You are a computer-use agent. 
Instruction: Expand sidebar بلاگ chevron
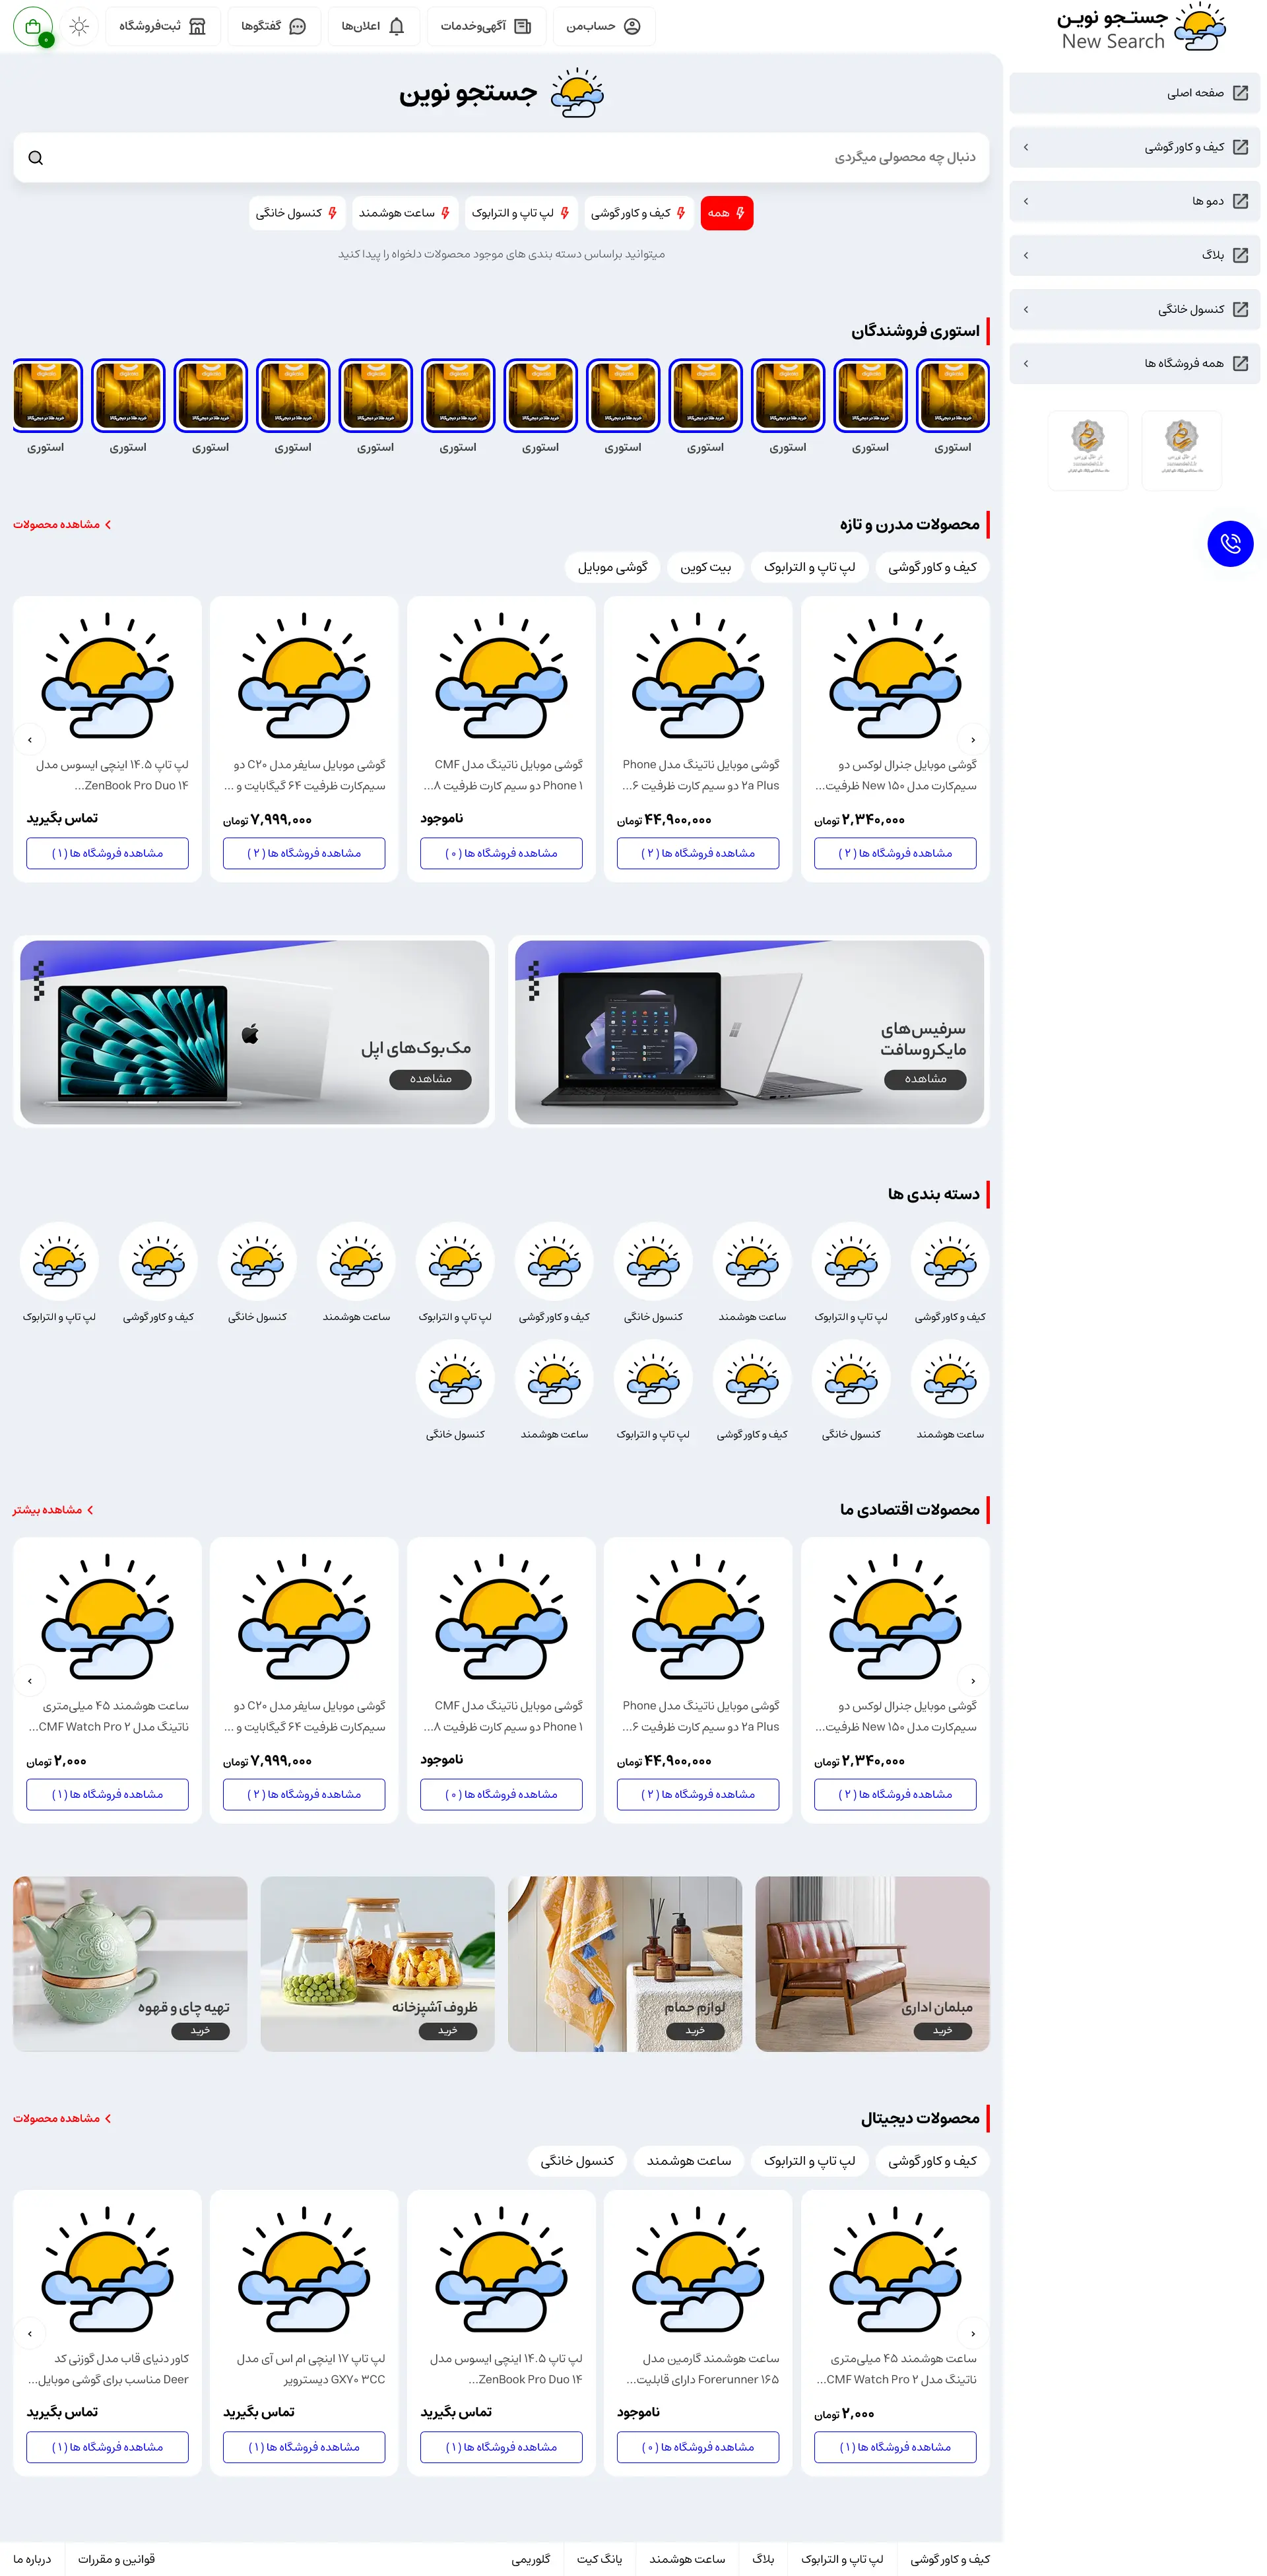coord(1026,255)
